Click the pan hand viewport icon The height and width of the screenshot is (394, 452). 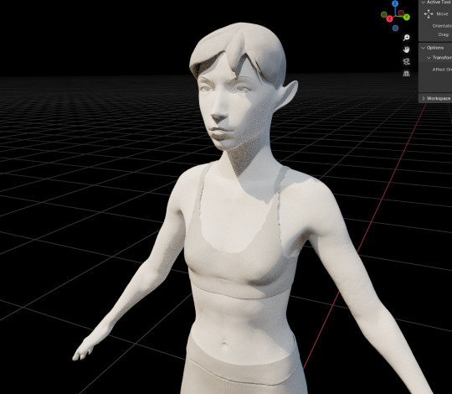tap(407, 49)
